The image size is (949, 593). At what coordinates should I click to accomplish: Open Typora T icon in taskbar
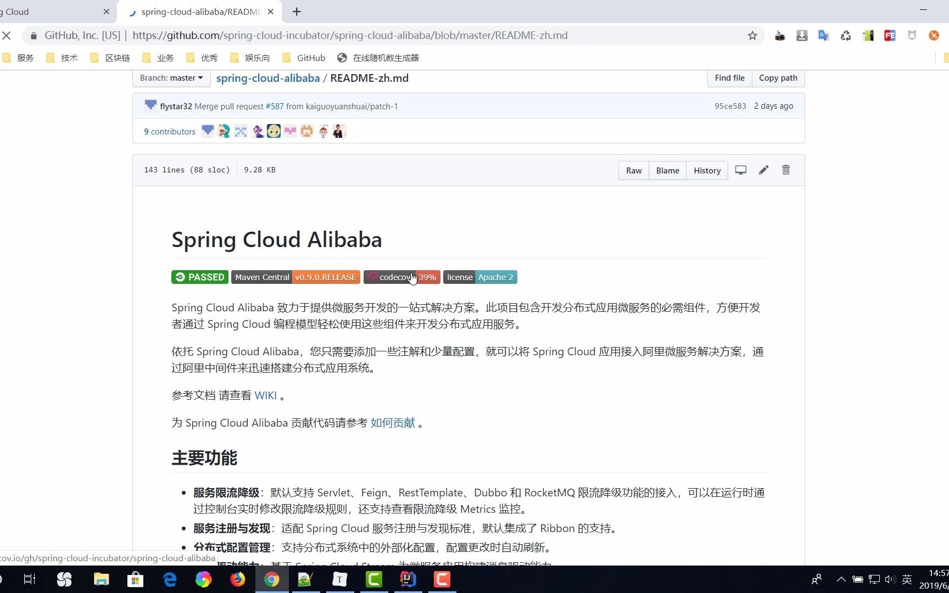coord(339,579)
